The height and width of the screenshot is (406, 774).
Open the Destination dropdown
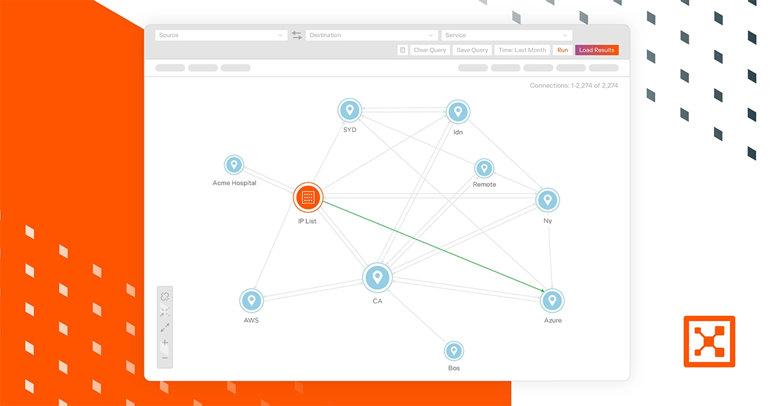point(372,35)
